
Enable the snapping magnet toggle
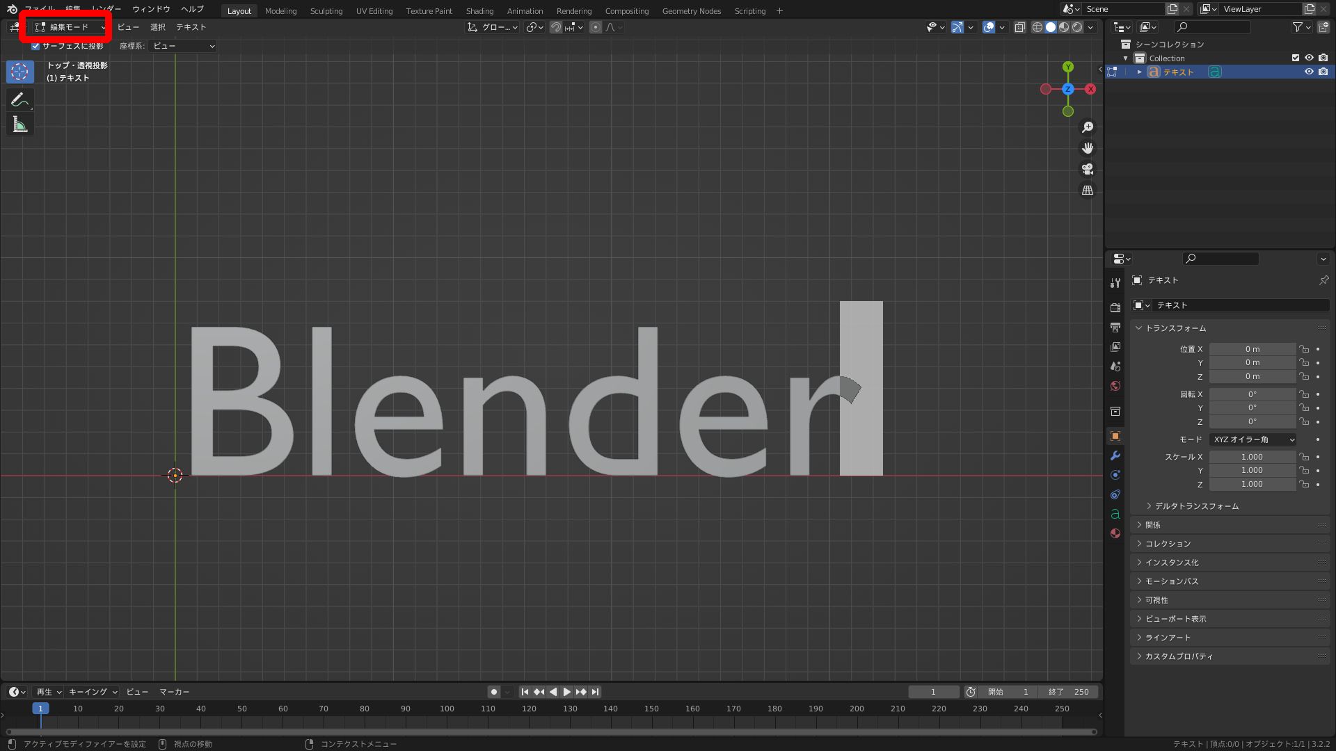coord(556,27)
